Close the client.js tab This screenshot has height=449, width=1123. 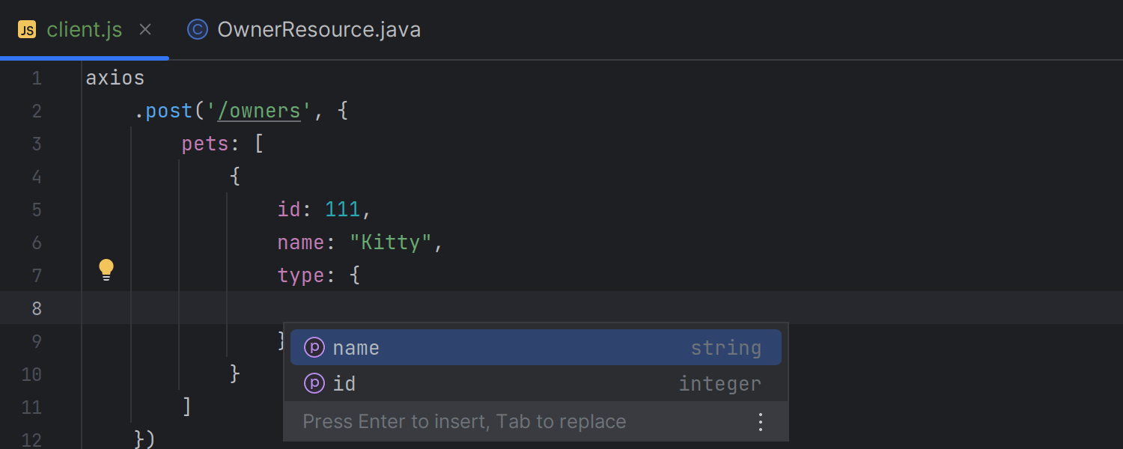[x=144, y=29]
